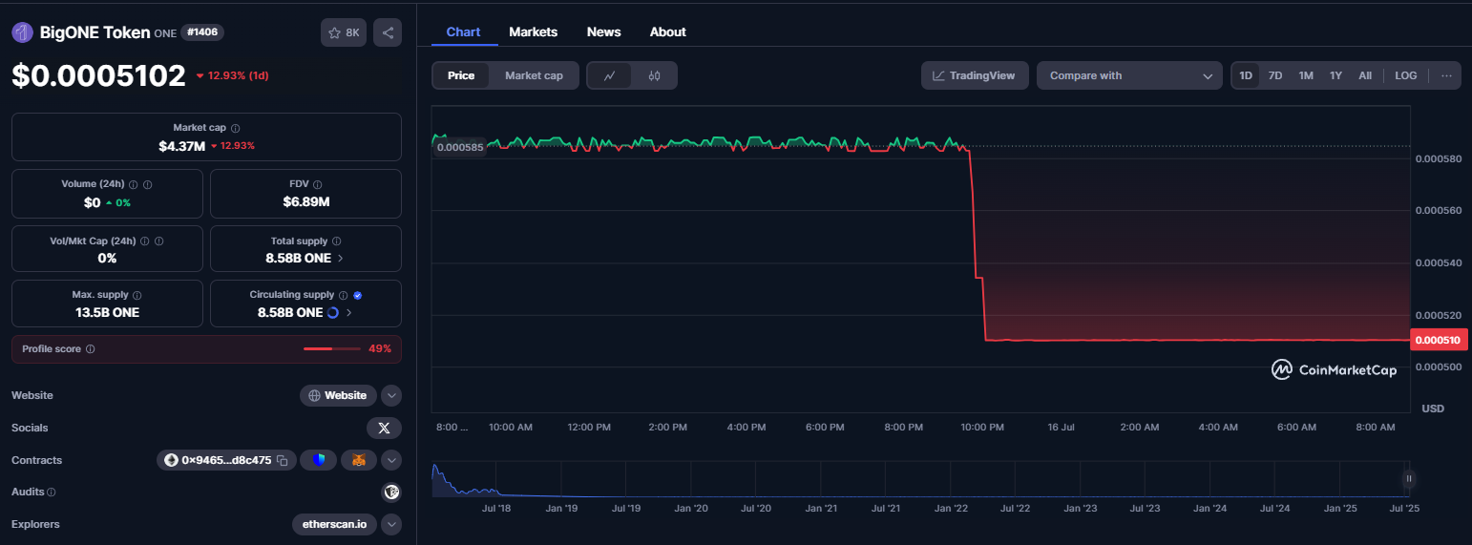Image resolution: width=1472 pixels, height=545 pixels.
Task: Expand the Website links chevron
Action: [x=391, y=395]
